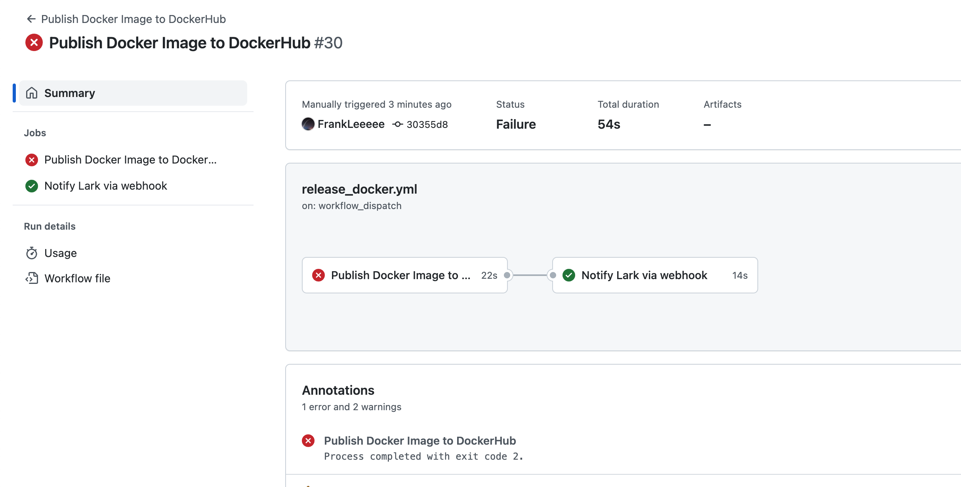Open FrankLeeeee user profile link
961x487 pixels.
pyautogui.click(x=351, y=124)
